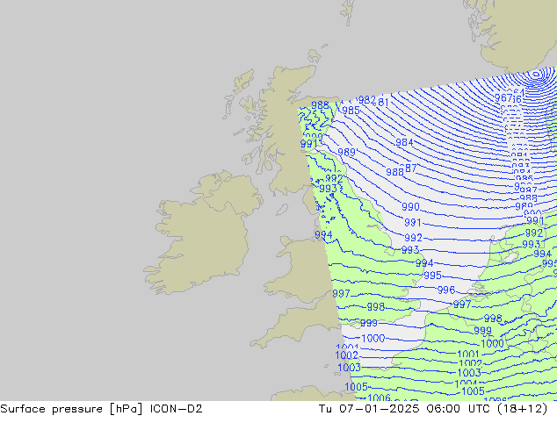Click the 'Surface pressure [hPa] ICON-D2' caption
557x430 pixels.
[101, 409]
